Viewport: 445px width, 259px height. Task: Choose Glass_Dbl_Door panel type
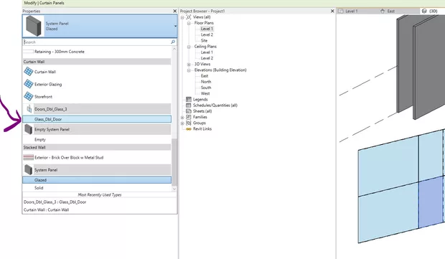click(97, 119)
